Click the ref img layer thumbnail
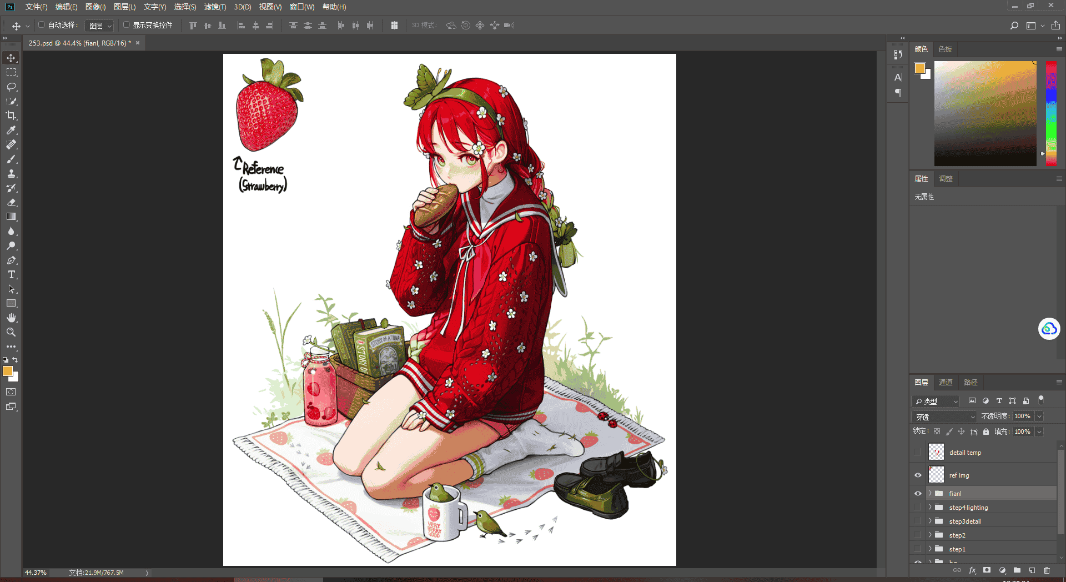This screenshot has width=1066, height=582. 936,474
